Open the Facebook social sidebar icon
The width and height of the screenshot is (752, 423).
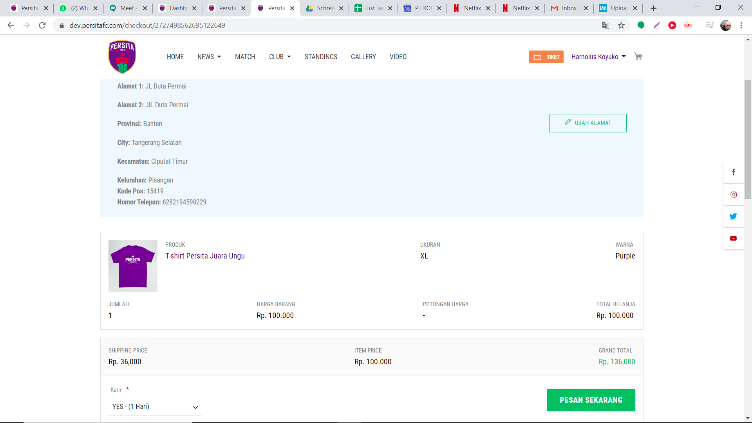coord(733,172)
